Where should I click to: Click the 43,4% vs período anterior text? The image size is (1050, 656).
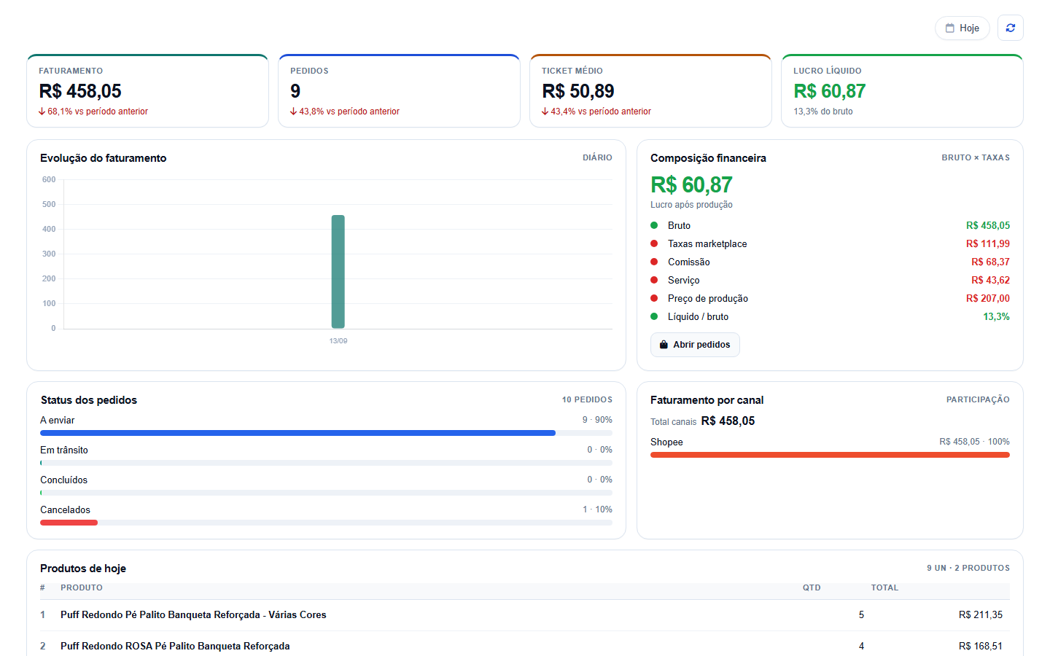pyautogui.click(x=601, y=112)
